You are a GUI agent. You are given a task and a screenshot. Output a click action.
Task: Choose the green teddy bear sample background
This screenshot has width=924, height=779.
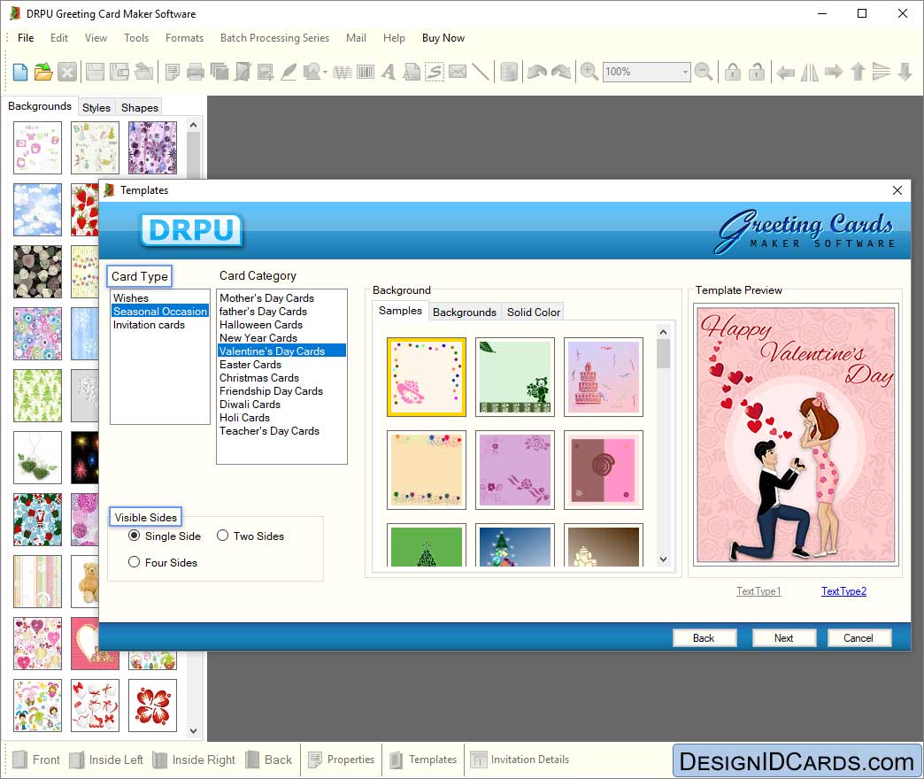pyautogui.click(x=514, y=376)
